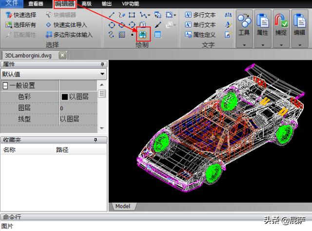Click the properties list scroll down arrow

click(x=102, y=128)
